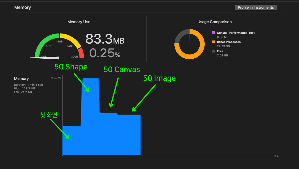This screenshot has height=169, width=299.
Task: Click the Other Processes legend label
Action: point(229,42)
